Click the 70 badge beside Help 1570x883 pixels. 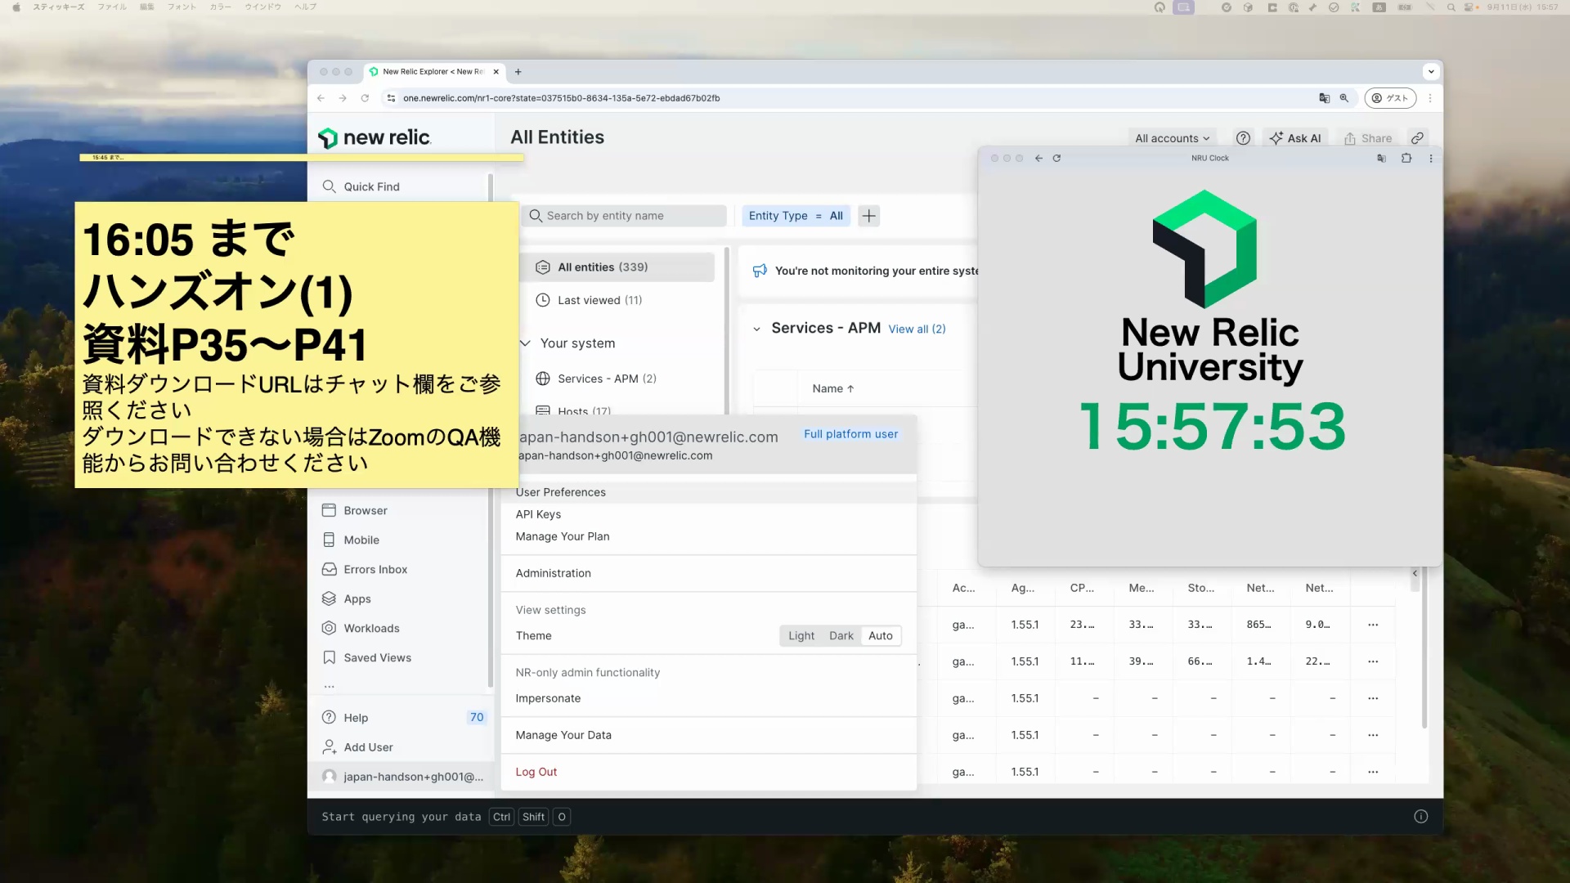[x=476, y=717]
